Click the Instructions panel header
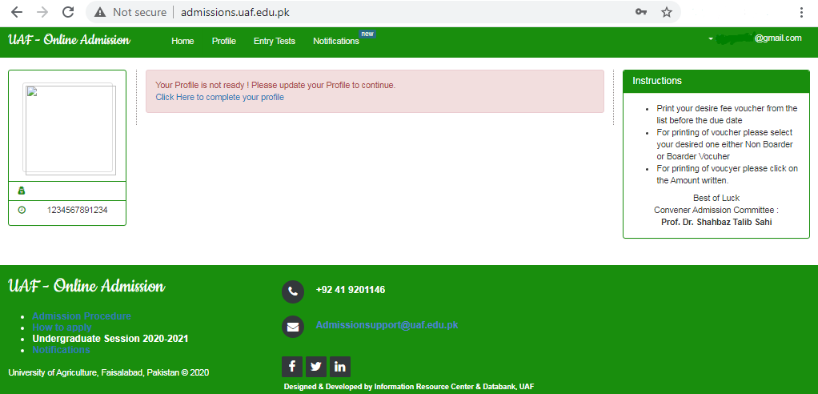This screenshot has width=818, height=394. (x=716, y=81)
